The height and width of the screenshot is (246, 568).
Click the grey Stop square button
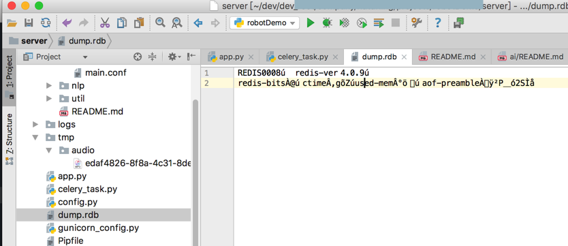click(x=396, y=23)
